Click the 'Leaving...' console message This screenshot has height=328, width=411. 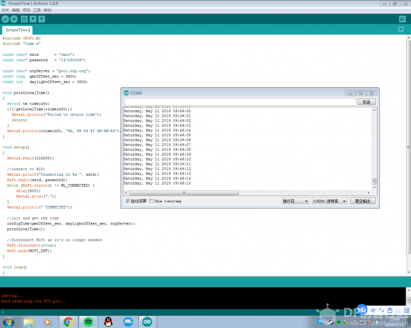(x=12, y=296)
